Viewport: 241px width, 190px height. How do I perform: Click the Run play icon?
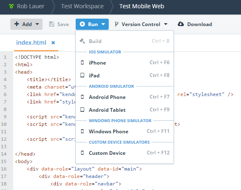82,24
